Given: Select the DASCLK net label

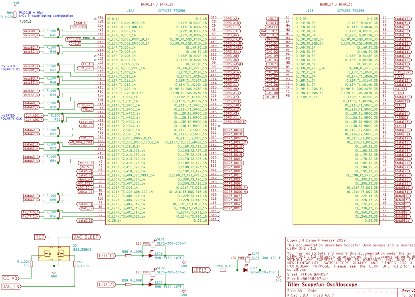Looking at the screenshot, I should (x=272, y=27).
